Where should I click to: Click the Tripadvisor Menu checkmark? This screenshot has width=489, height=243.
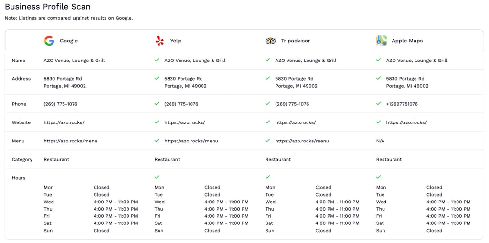(267, 141)
